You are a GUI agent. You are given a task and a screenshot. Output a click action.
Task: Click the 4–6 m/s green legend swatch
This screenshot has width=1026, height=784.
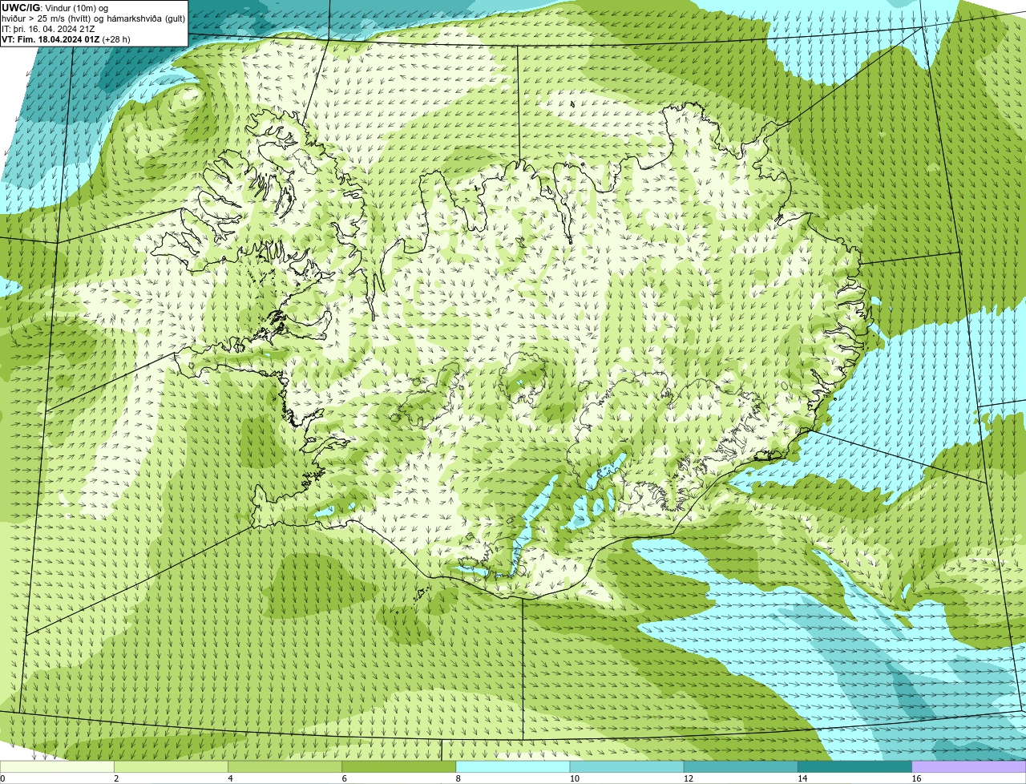click(x=285, y=766)
